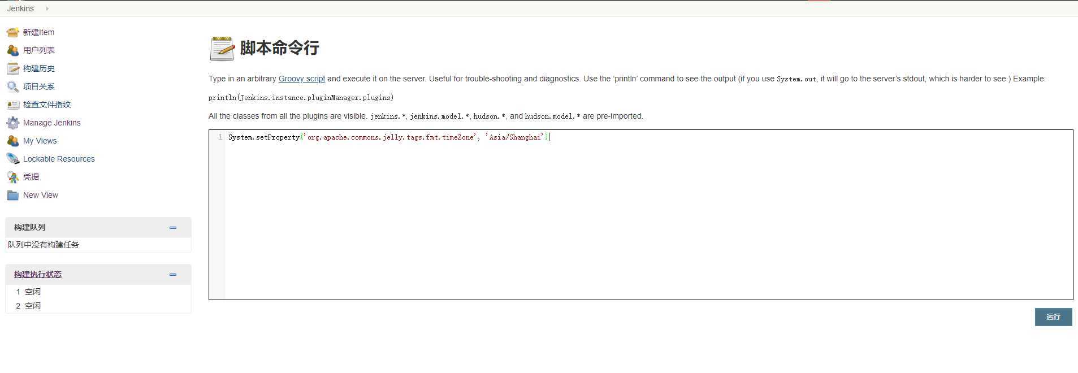Click the 构建历史 notepad icon
Screen dimensions: 1078x373
click(x=12, y=68)
